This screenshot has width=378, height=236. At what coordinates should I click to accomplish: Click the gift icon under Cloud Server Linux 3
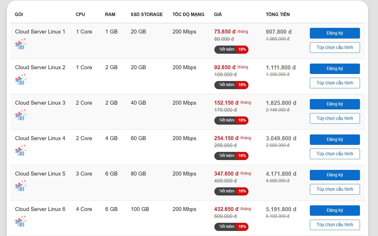pos(21,115)
